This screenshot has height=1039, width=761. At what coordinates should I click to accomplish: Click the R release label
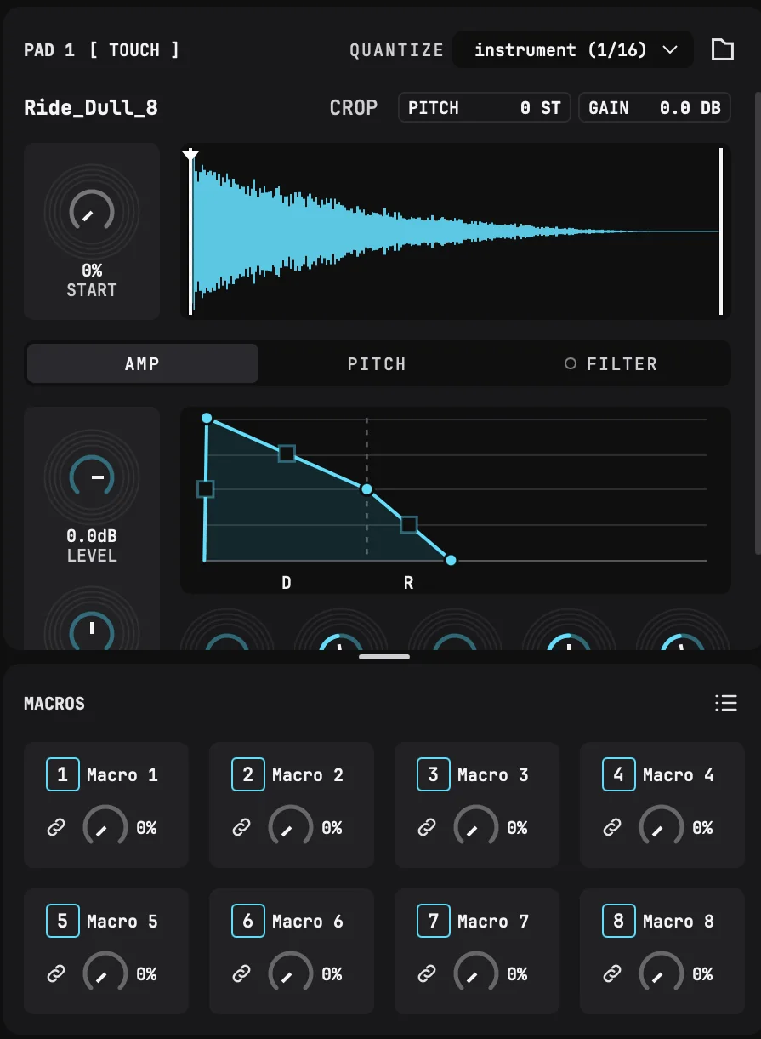pos(409,583)
